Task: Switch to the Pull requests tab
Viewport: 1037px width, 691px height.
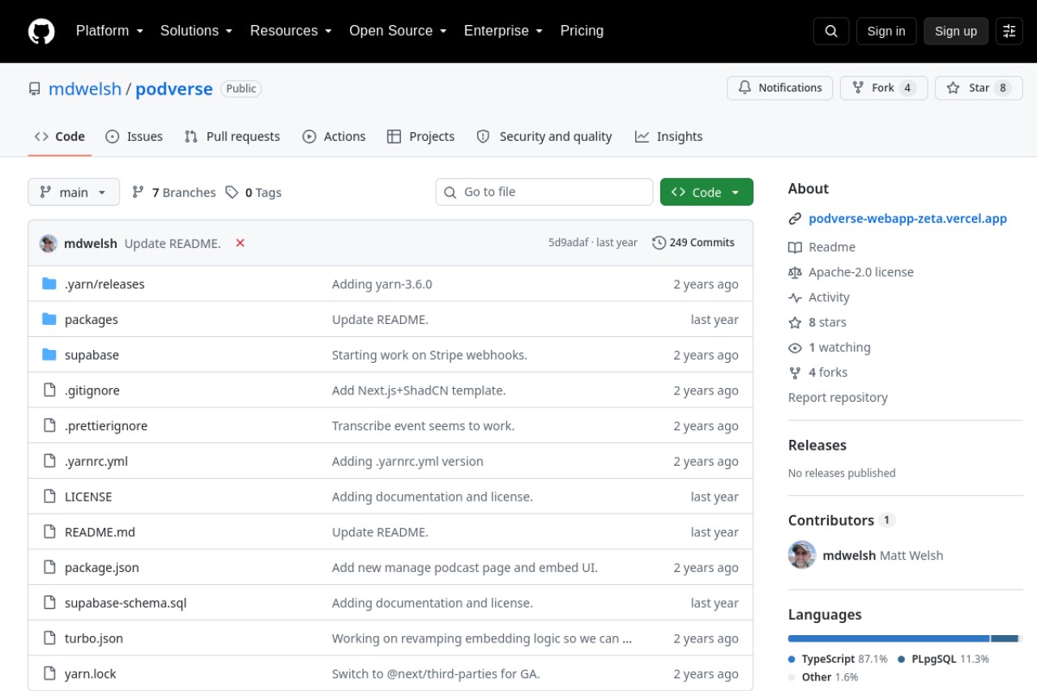Action: (x=233, y=137)
